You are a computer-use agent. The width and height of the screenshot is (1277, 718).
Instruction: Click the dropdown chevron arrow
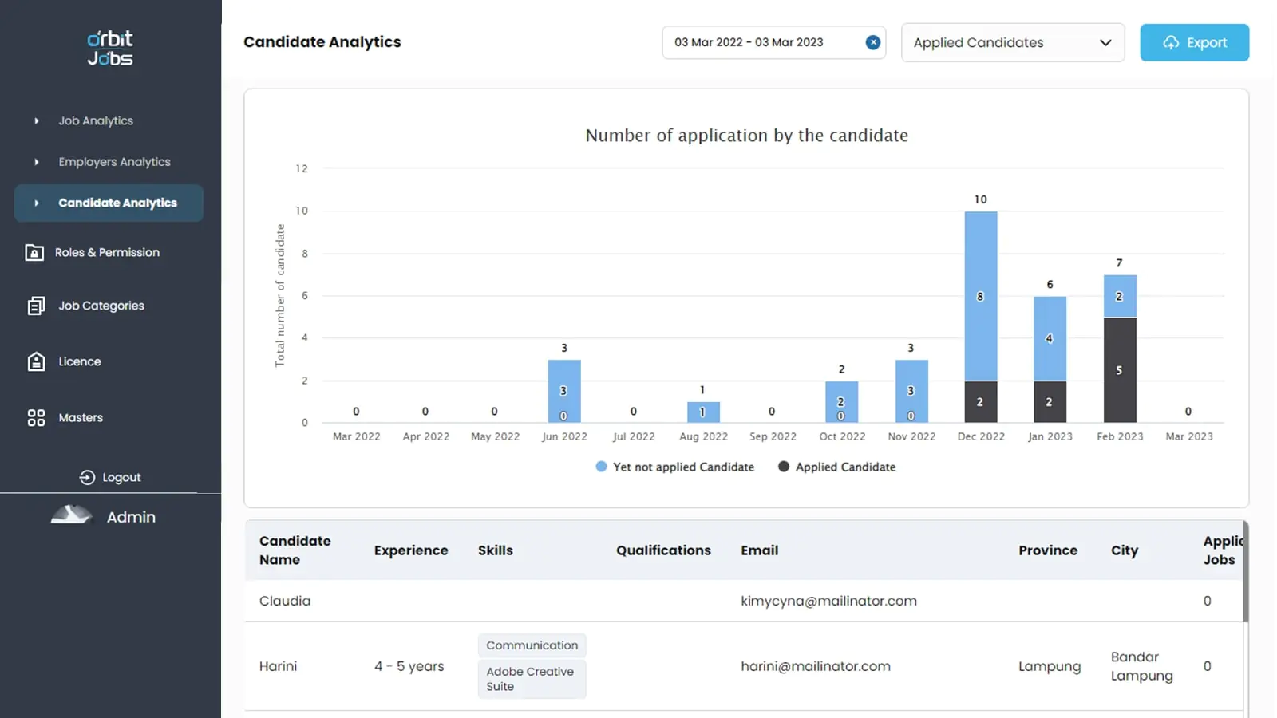click(x=1105, y=43)
